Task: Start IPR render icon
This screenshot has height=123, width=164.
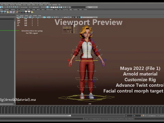Action: [x=55, y=7]
